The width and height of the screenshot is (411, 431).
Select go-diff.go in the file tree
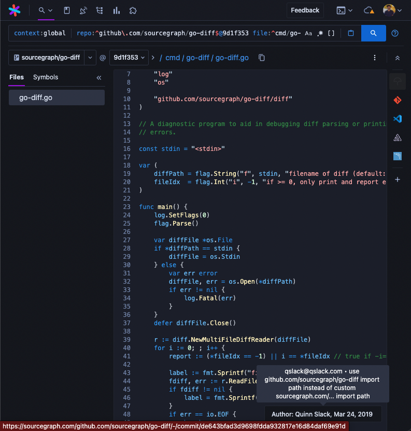coord(56,98)
